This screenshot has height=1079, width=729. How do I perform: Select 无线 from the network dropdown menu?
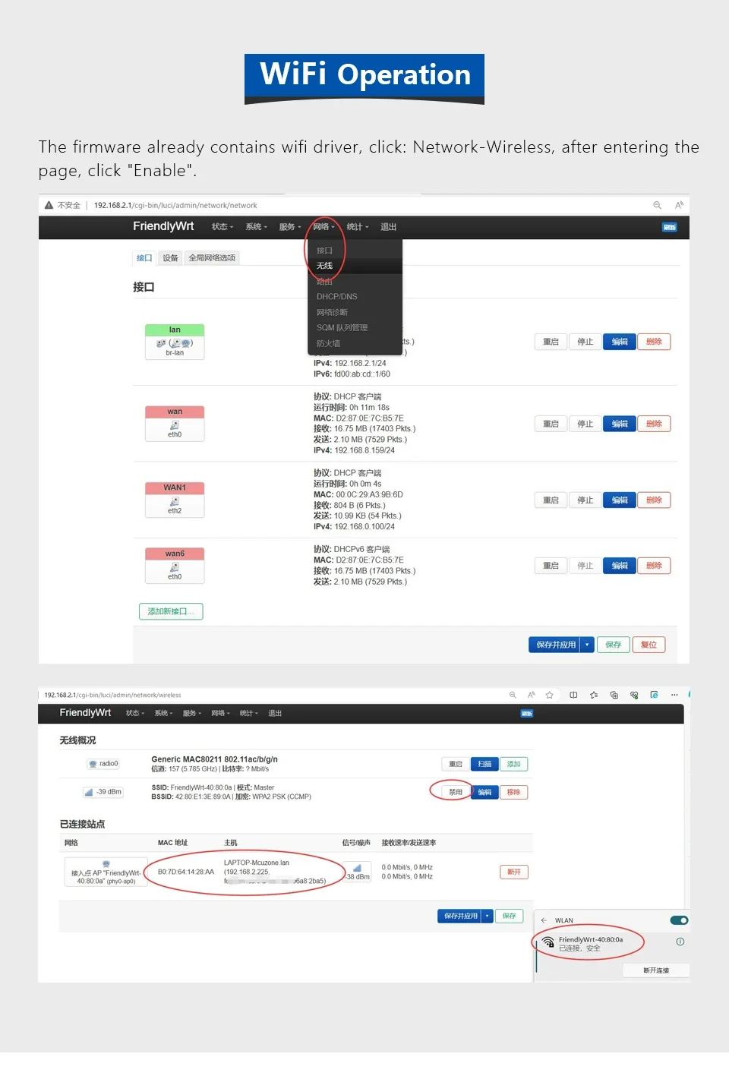tap(325, 266)
